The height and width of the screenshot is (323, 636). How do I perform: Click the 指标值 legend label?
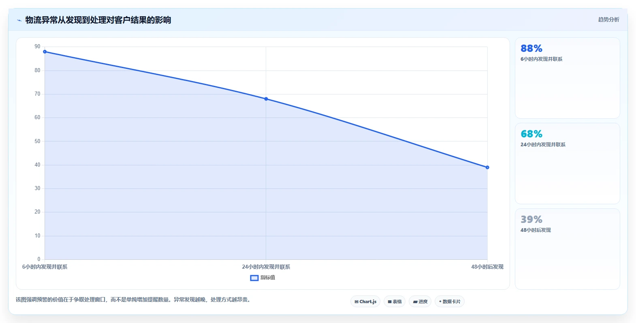point(268,278)
